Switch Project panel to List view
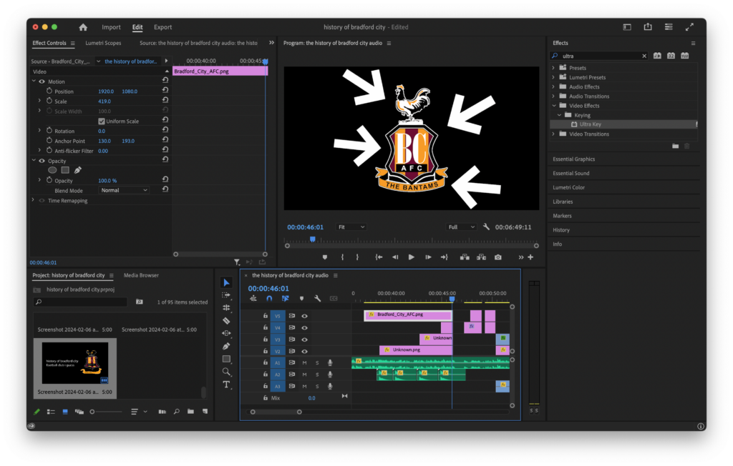Image resolution: width=733 pixels, height=466 pixels. (x=51, y=412)
